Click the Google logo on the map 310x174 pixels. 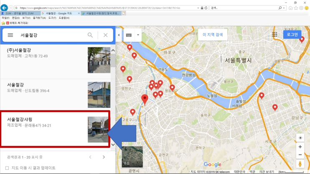click(x=212, y=164)
